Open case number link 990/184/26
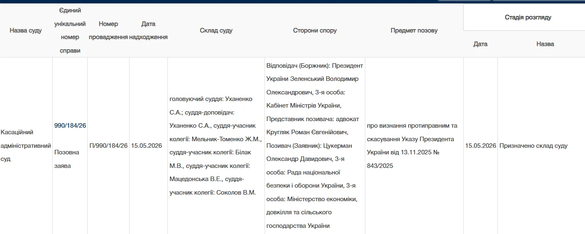Image resolution: width=585 pixels, height=234 pixels. [70, 126]
